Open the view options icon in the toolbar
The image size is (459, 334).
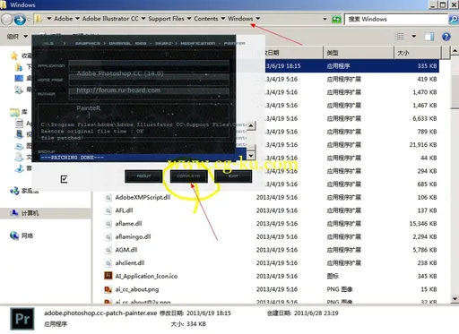[x=399, y=37]
